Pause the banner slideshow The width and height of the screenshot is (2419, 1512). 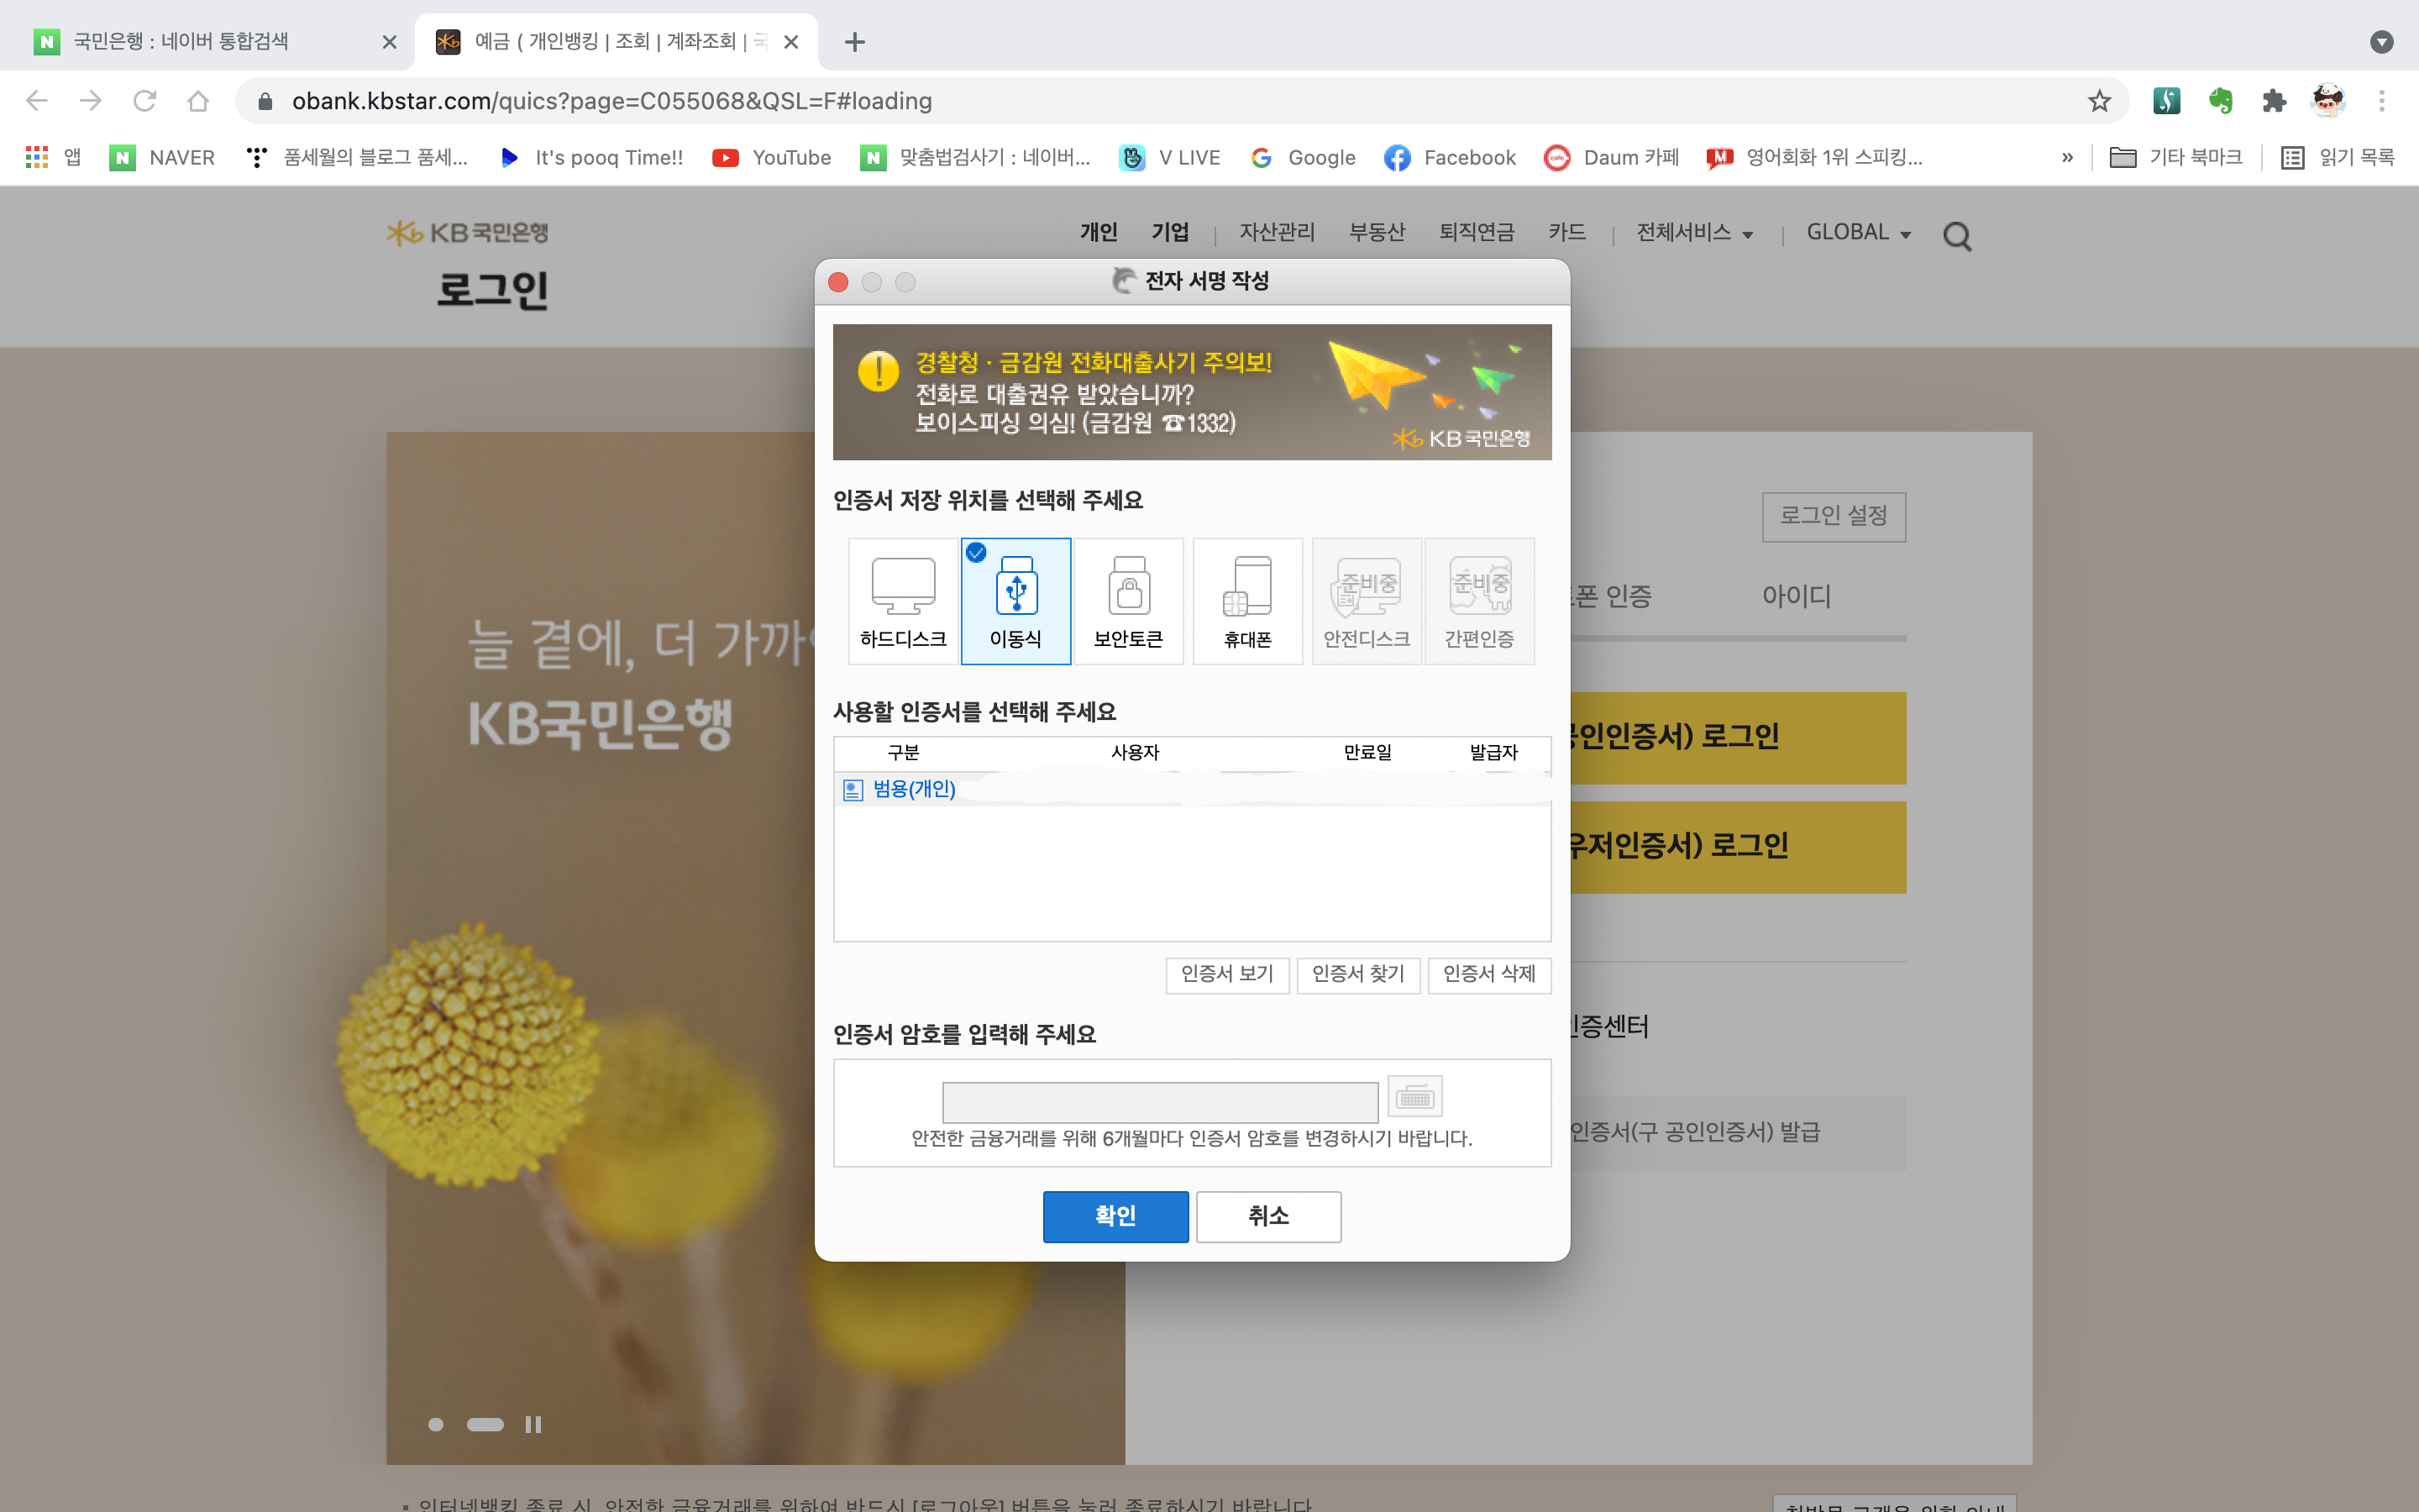point(533,1424)
